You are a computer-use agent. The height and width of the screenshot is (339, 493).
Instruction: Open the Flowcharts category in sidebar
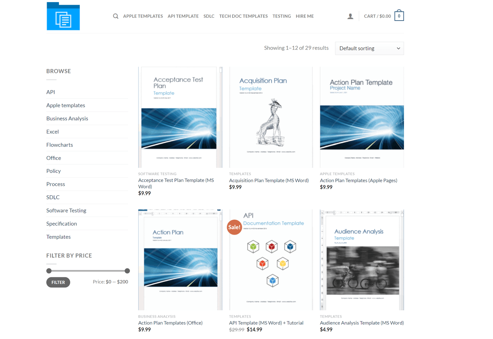coord(59,145)
